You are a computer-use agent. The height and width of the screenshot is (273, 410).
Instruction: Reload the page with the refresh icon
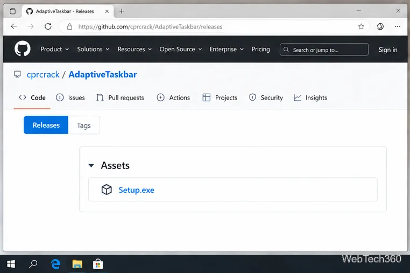[x=48, y=26]
